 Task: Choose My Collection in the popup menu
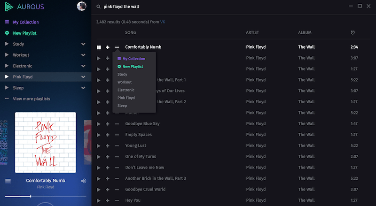(x=132, y=59)
